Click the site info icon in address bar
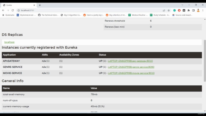The image size is (206, 116). pyautogui.click(x=19, y=10)
